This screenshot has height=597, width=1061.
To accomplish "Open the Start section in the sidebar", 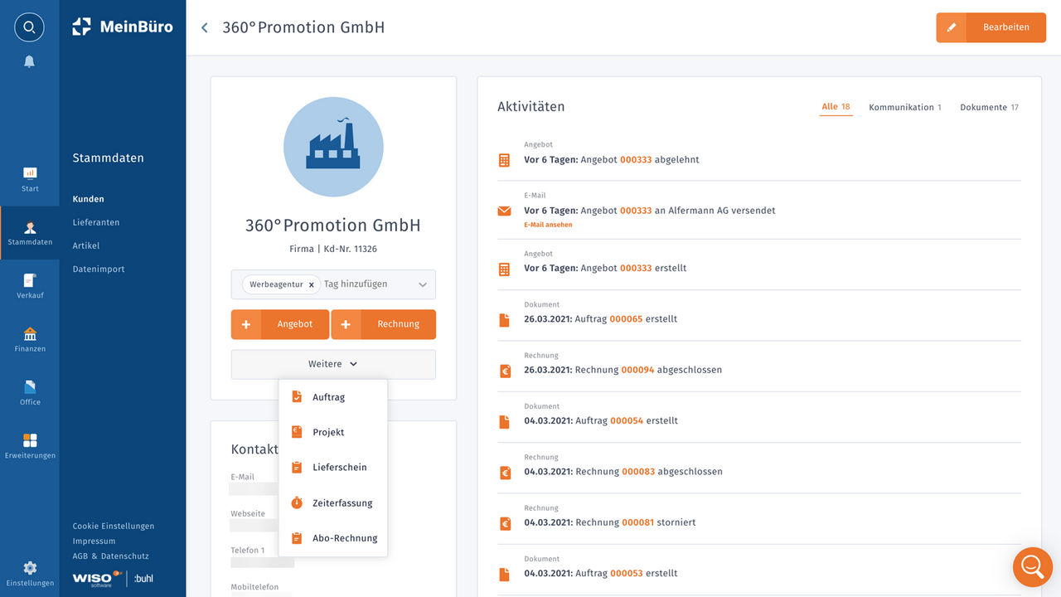I will pyautogui.click(x=30, y=178).
